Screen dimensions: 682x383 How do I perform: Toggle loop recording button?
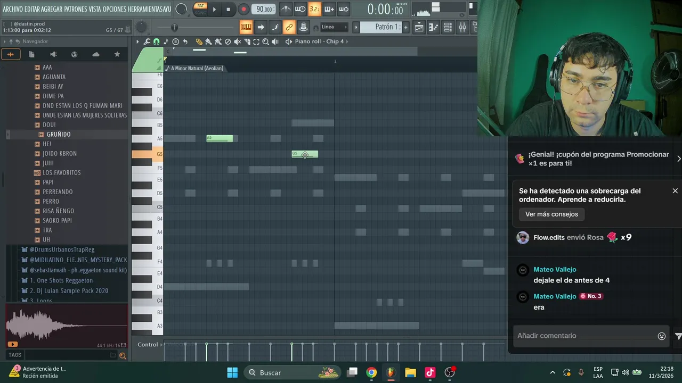(344, 9)
